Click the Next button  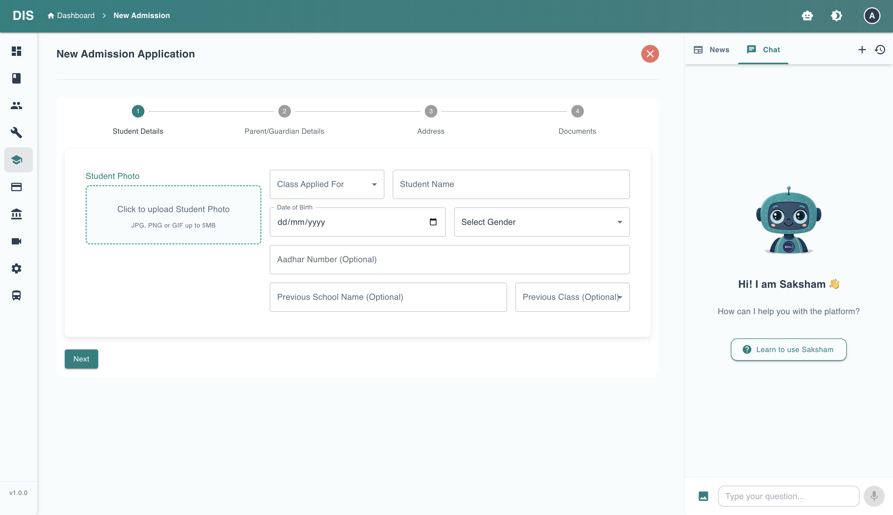point(81,359)
